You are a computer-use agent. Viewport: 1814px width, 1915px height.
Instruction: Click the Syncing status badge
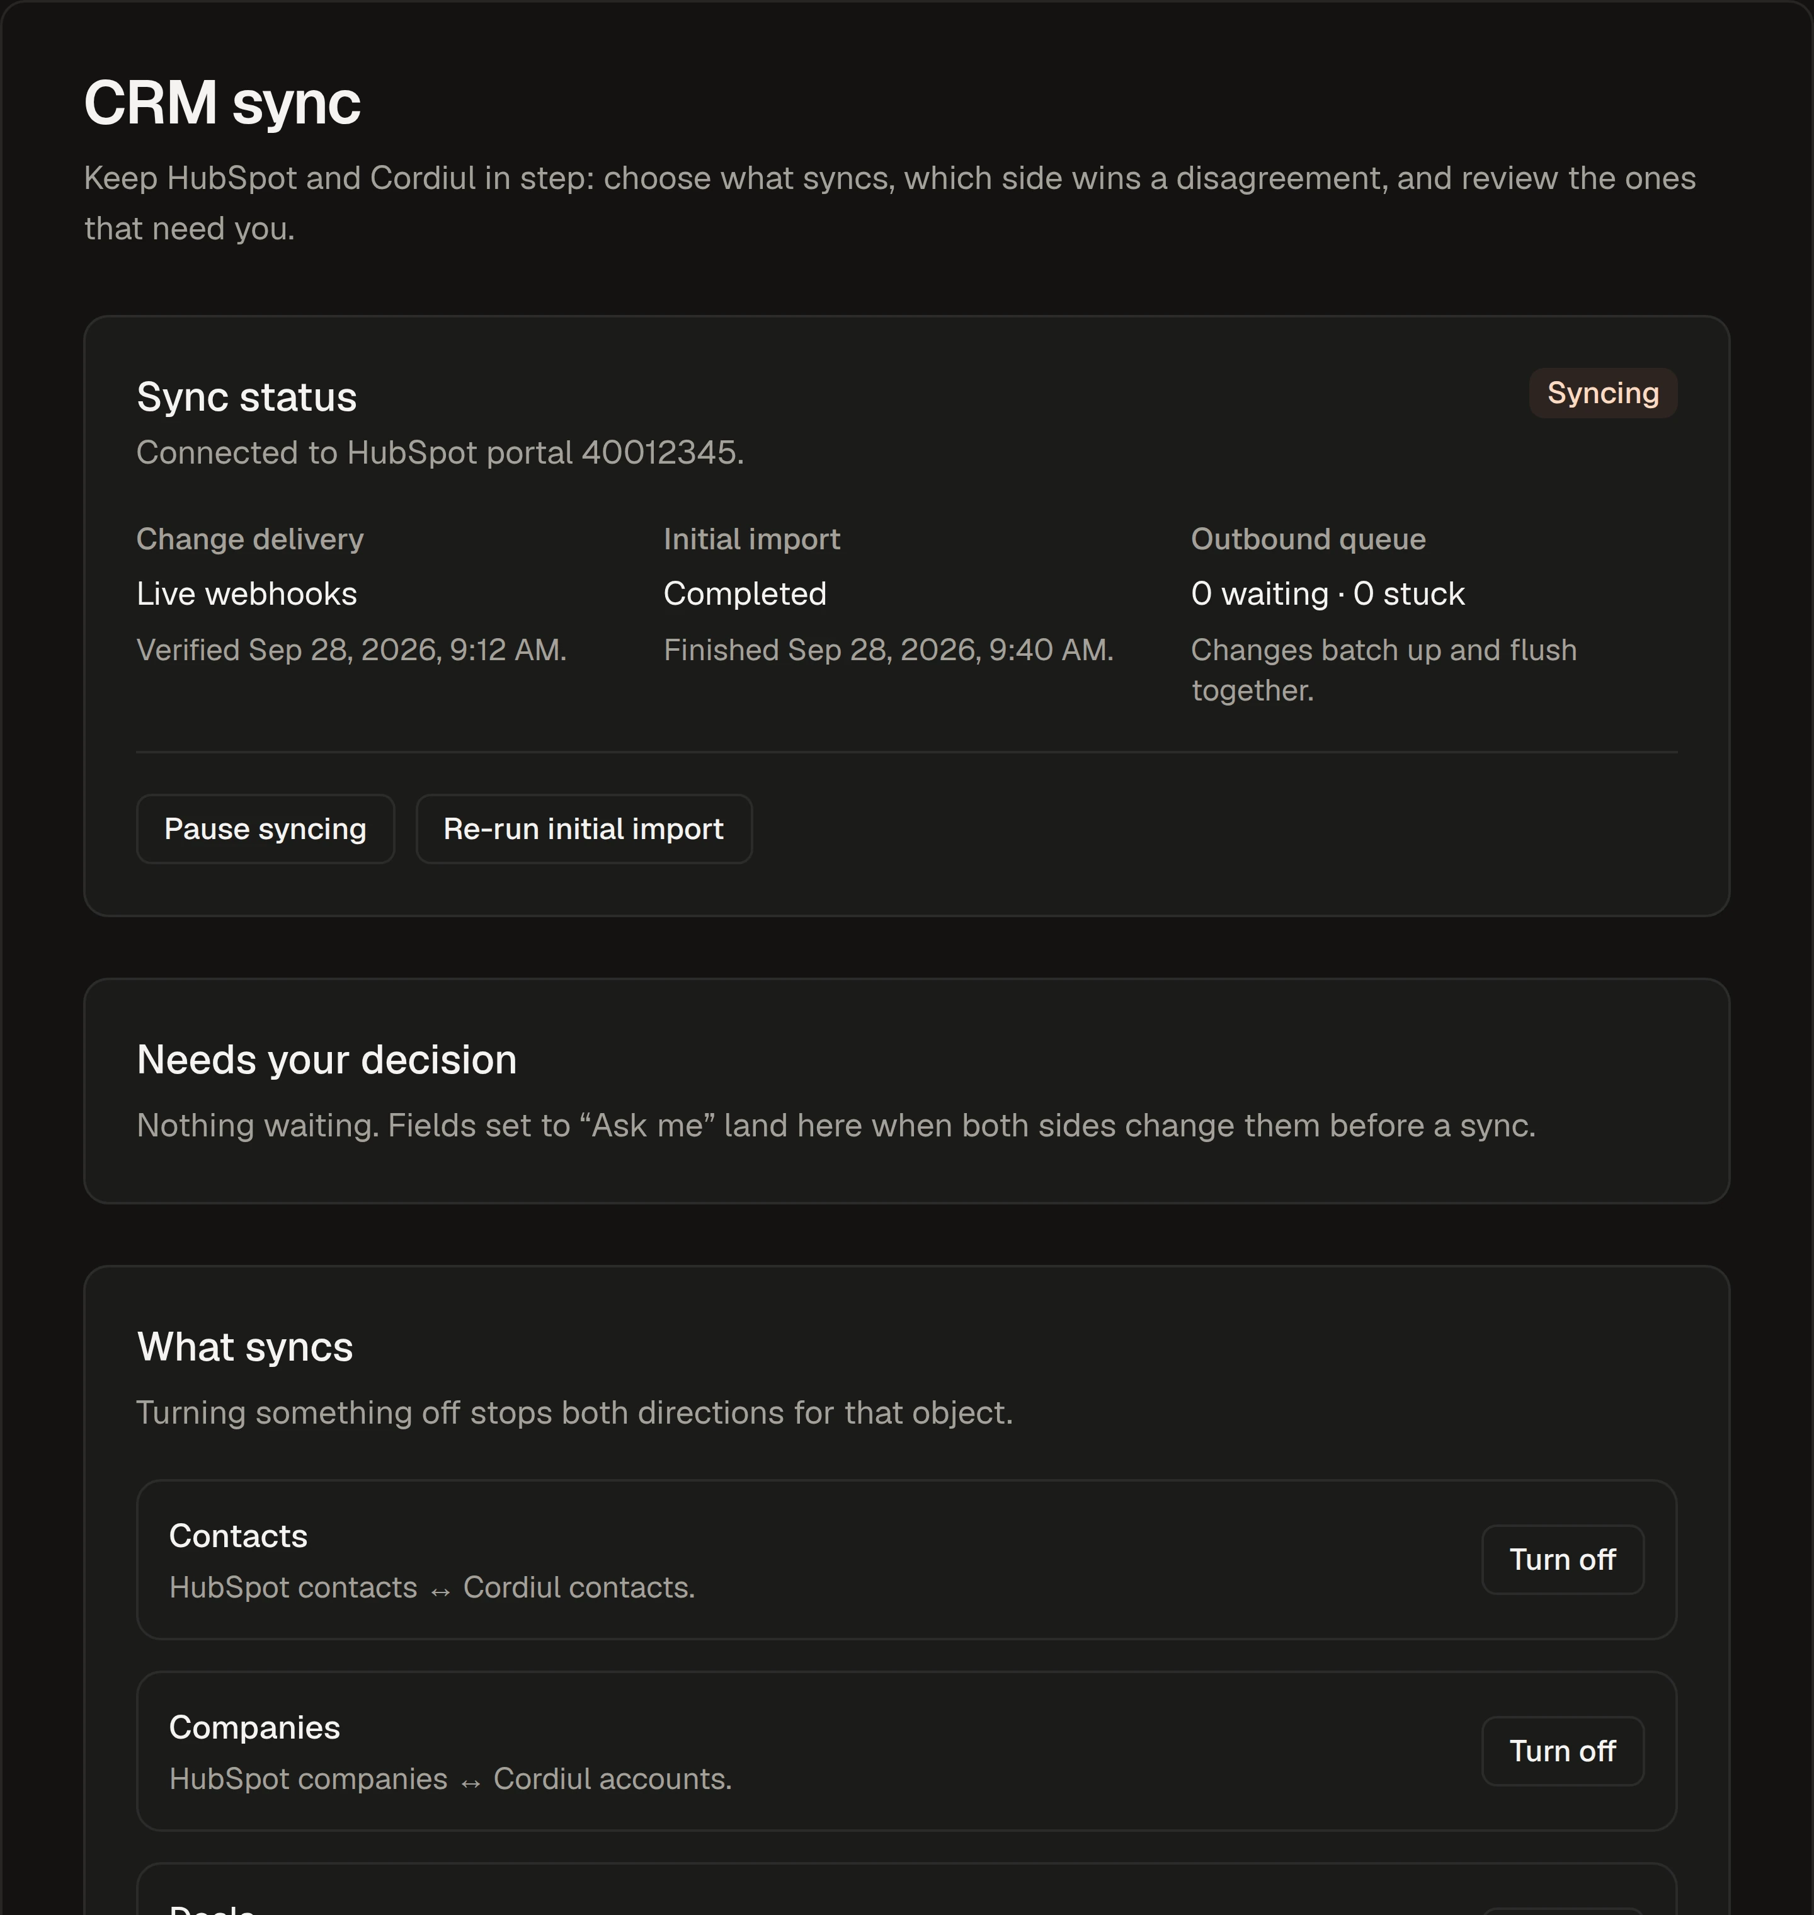[1602, 392]
